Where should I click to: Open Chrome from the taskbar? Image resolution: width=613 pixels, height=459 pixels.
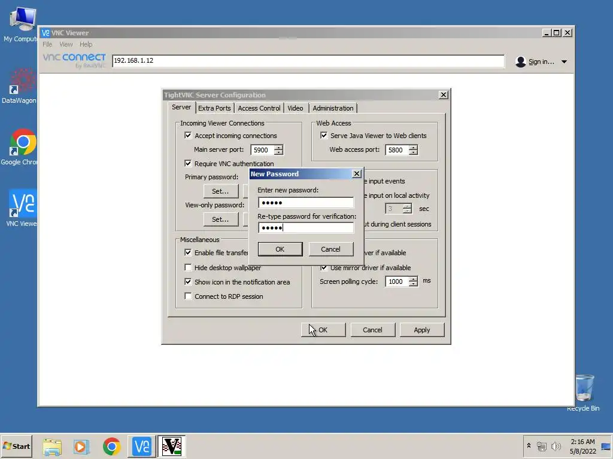[112, 446]
